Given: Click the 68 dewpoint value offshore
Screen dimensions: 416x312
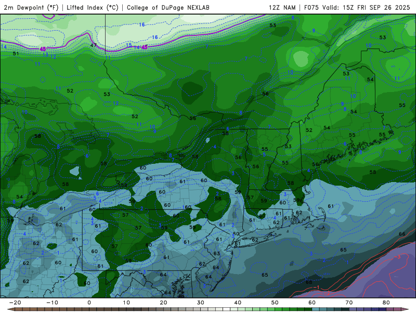Looking at the screenshot, I should coord(309,282).
